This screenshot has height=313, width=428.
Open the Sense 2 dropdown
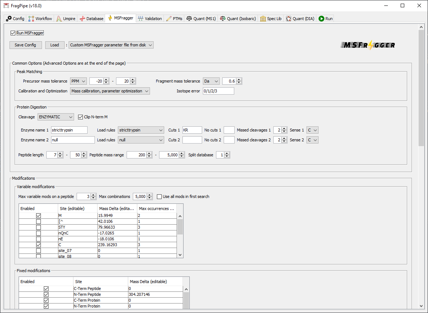click(x=312, y=140)
